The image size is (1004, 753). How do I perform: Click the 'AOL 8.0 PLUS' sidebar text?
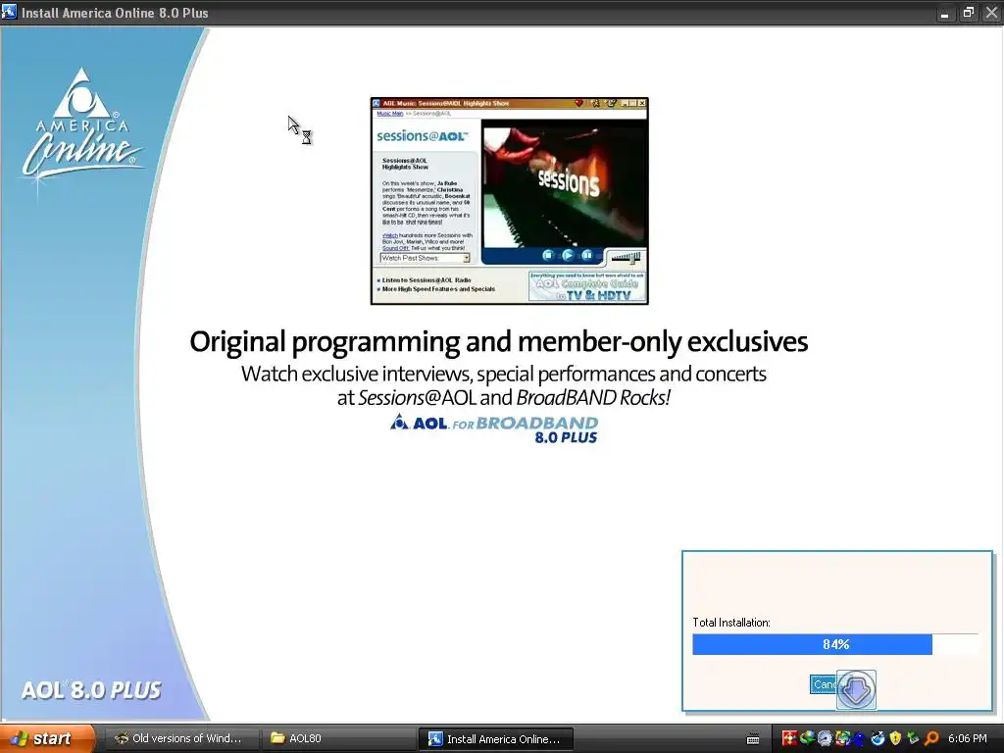coord(90,690)
